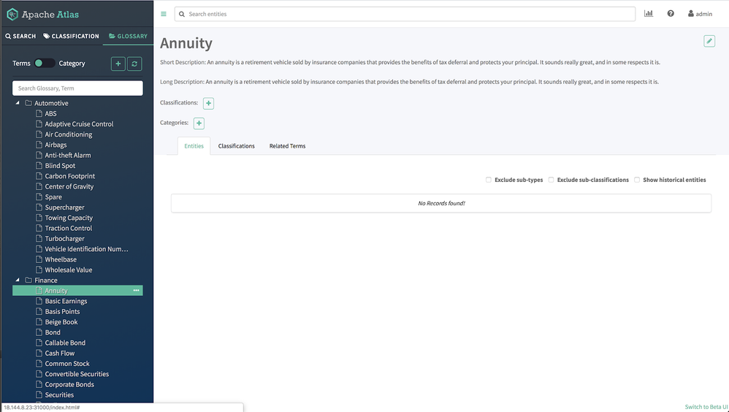
Task: Click the Apache Atlas logo
Action: (x=42, y=15)
